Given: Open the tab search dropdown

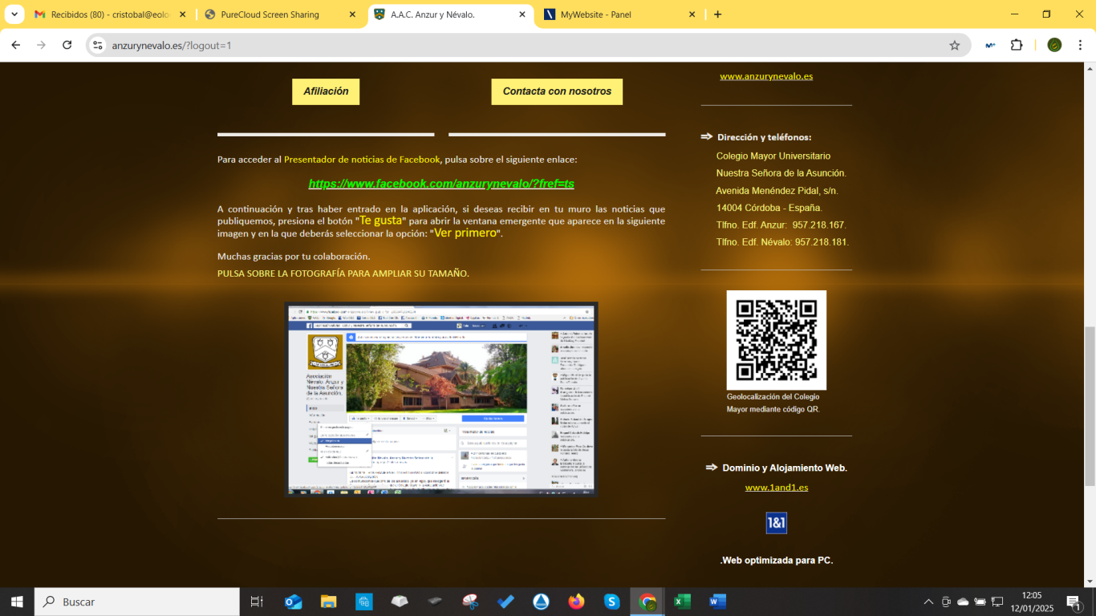Looking at the screenshot, I should 16,14.
